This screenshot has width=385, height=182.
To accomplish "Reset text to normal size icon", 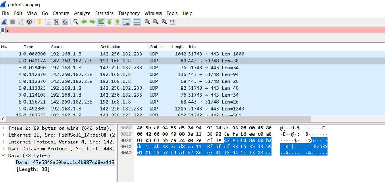I will (164, 22).
